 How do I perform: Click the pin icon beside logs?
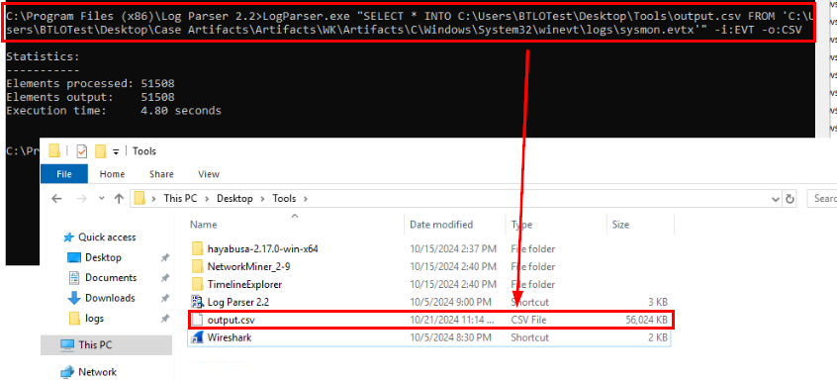tap(165, 319)
